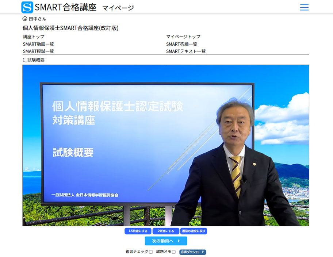Tick the 課題メモ checkbox
The width and height of the screenshot is (333, 257).
(x=173, y=252)
